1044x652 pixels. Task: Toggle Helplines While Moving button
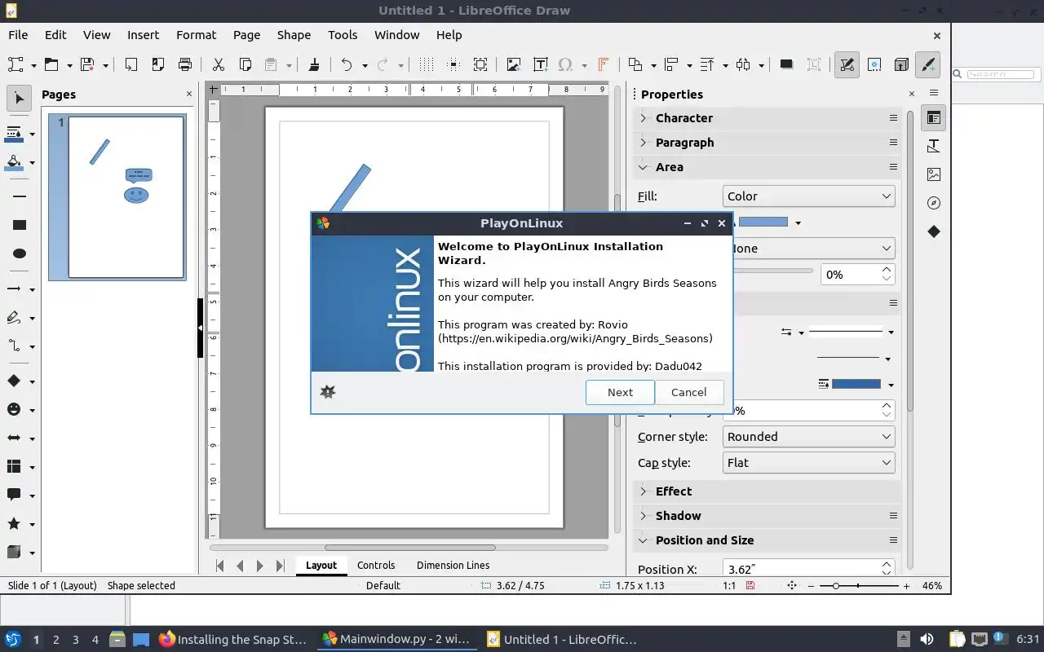[x=453, y=65]
